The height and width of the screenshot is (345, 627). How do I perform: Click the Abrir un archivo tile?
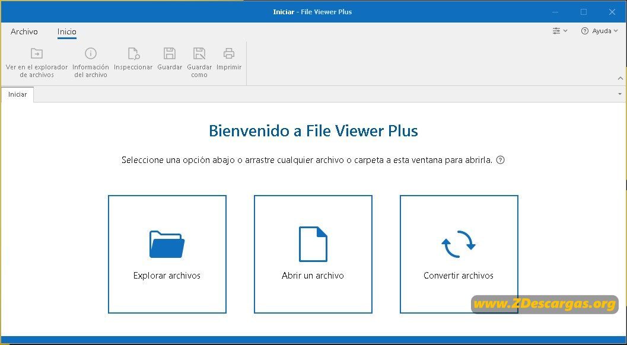313,254
